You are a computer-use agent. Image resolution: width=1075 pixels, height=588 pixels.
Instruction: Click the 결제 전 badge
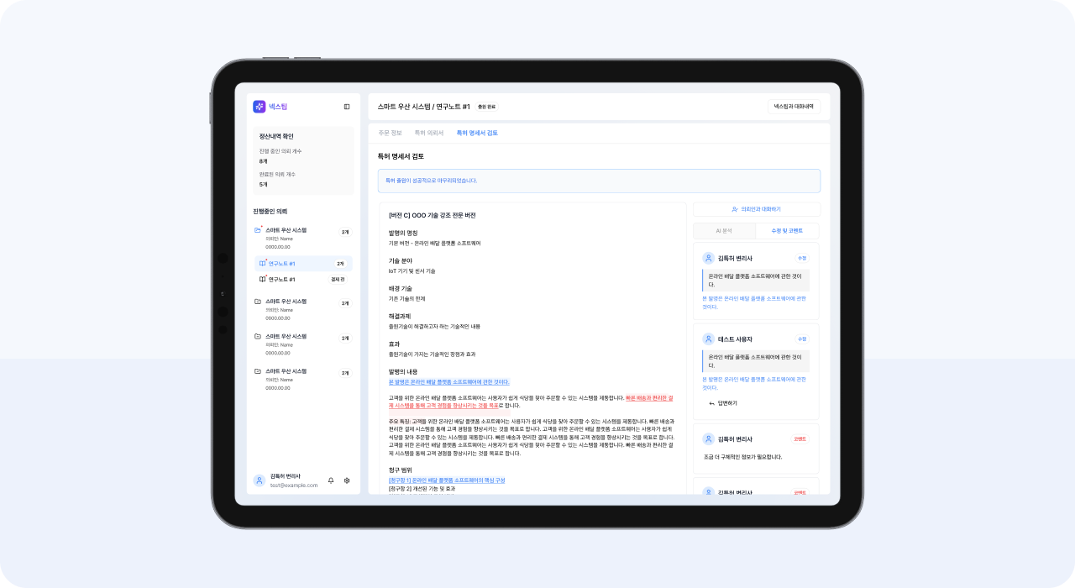(x=338, y=279)
